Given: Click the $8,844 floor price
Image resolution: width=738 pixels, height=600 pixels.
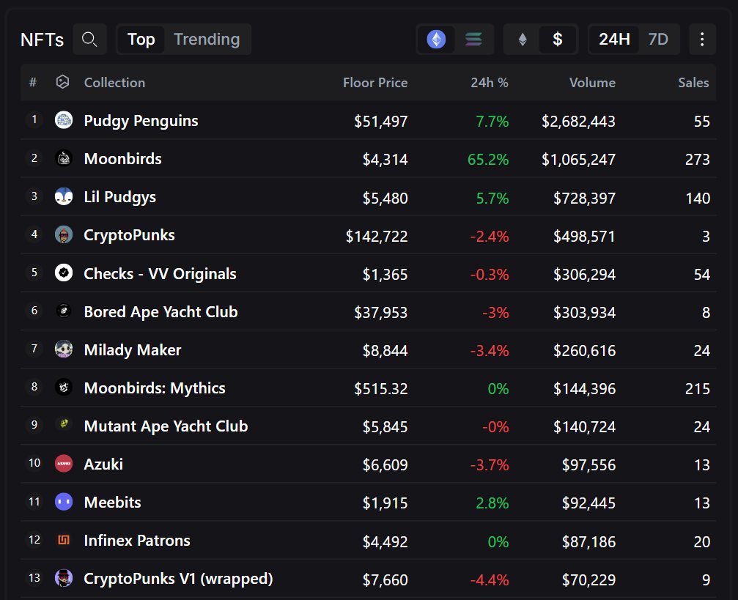Looking at the screenshot, I should coord(385,351).
